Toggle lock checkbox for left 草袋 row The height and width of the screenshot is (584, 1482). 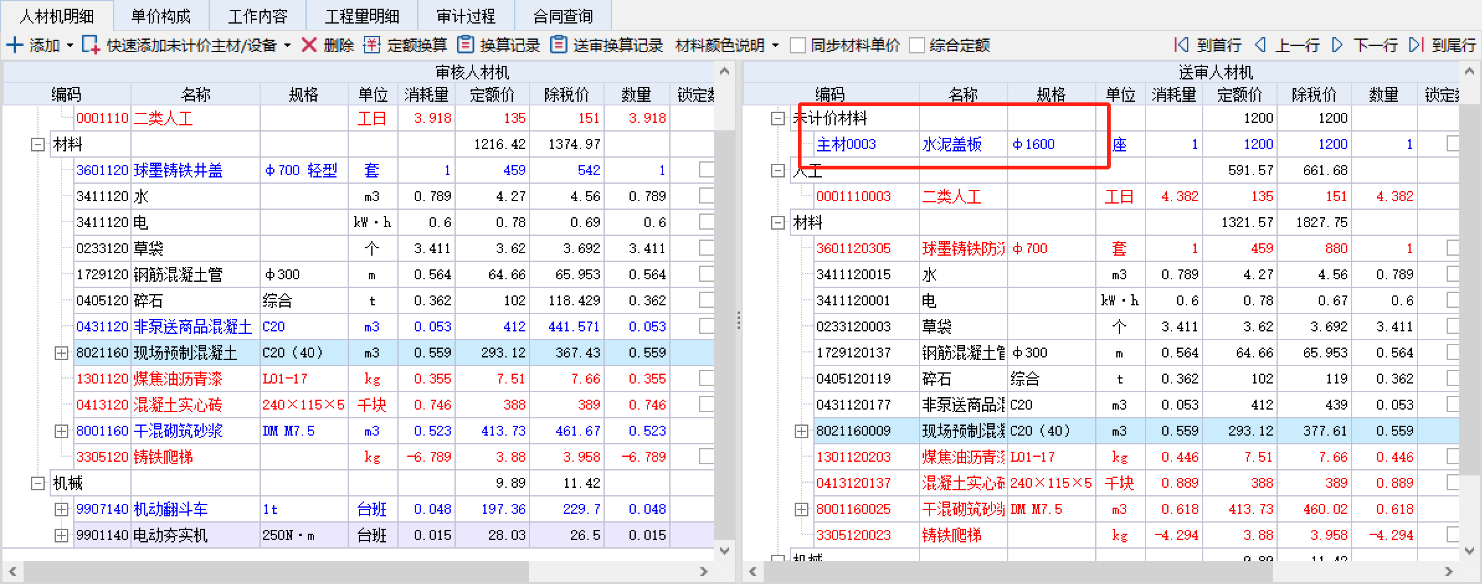(x=707, y=248)
